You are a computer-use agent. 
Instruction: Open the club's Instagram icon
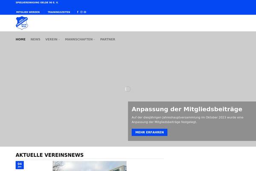coord(81,12)
